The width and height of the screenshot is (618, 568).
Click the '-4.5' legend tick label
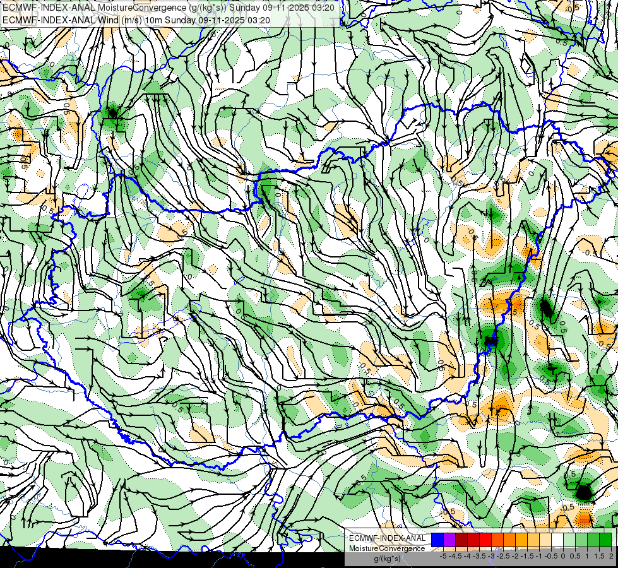point(455,556)
